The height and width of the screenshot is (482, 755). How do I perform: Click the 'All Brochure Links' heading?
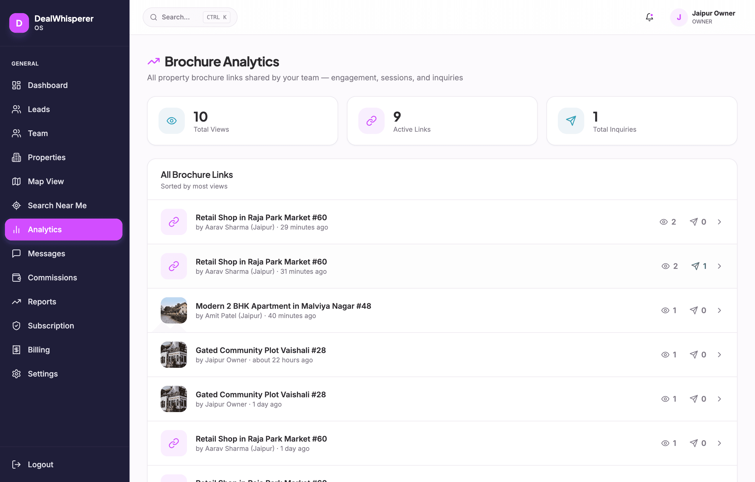coord(197,175)
